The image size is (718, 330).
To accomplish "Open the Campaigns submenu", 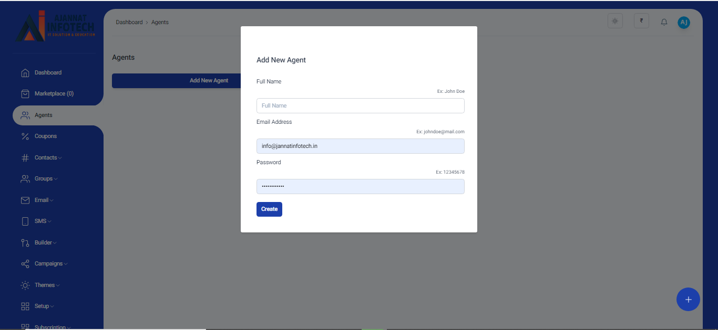I will click(50, 264).
